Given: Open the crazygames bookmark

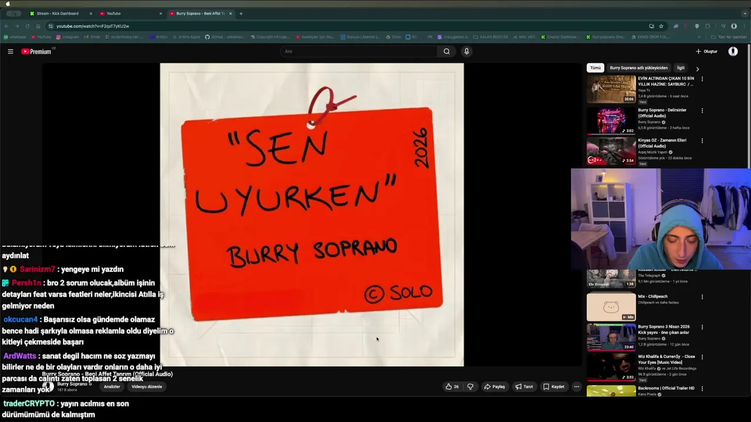Looking at the screenshot, I should [452, 37].
